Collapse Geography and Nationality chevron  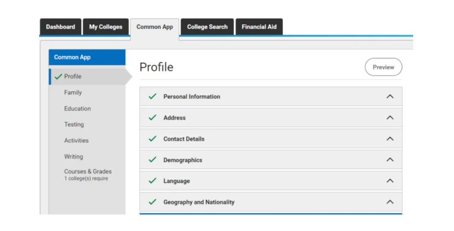pyautogui.click(x=390, y=202)
